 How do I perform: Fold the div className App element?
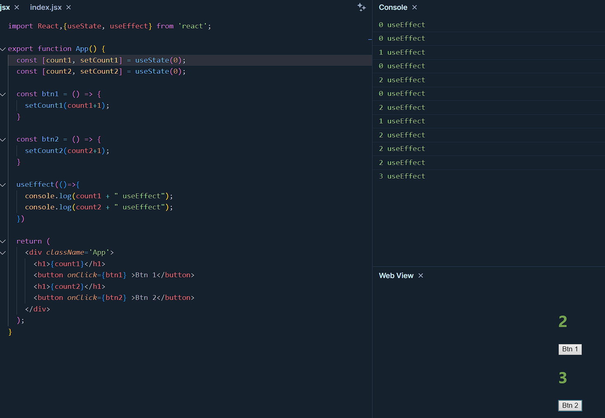click(x=3, y=253)
